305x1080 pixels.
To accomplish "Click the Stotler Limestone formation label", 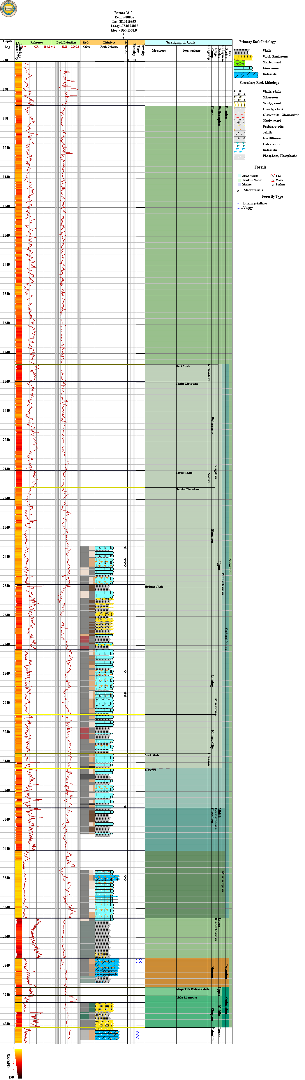I will (187, 384).
